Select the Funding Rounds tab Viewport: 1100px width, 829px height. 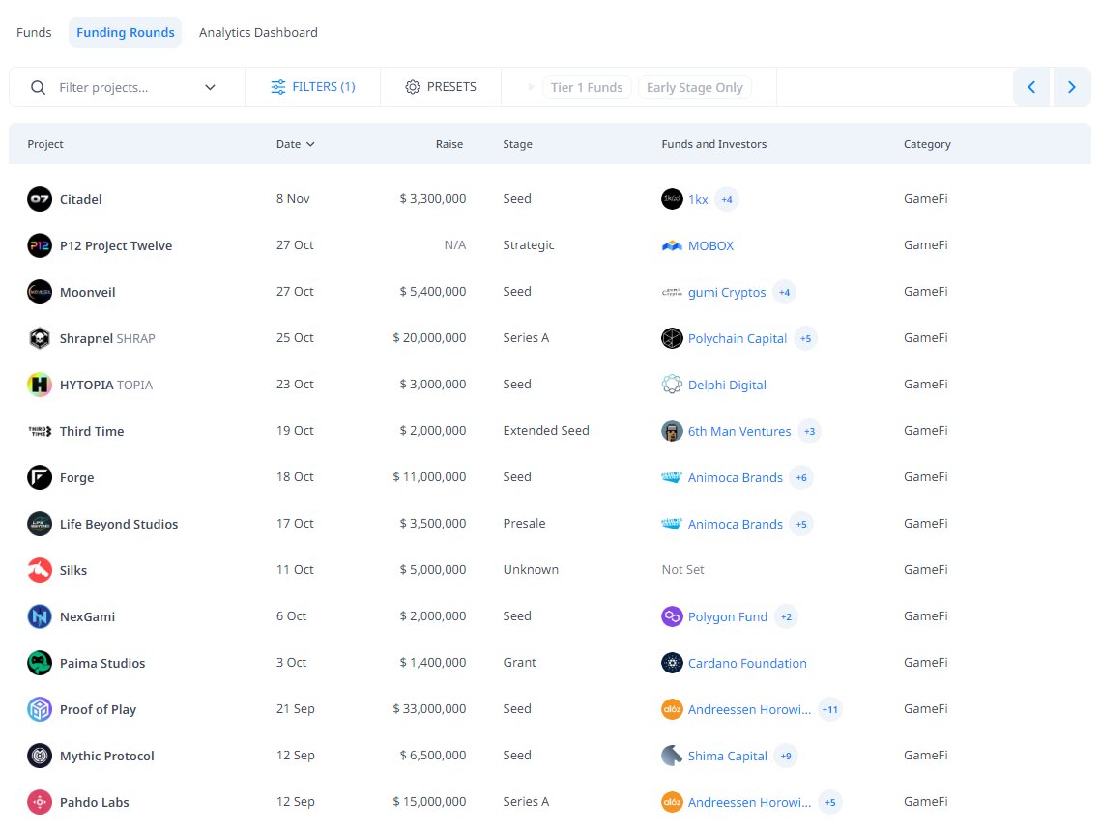(125, 32)
